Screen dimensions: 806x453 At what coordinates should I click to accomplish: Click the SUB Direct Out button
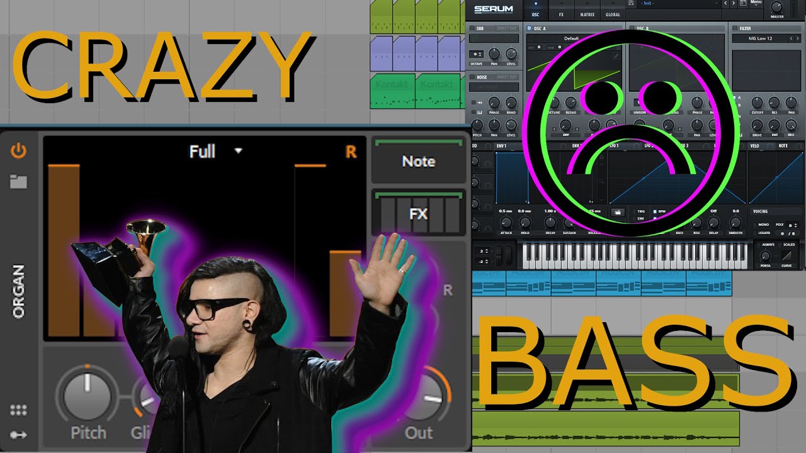(506, 28)
